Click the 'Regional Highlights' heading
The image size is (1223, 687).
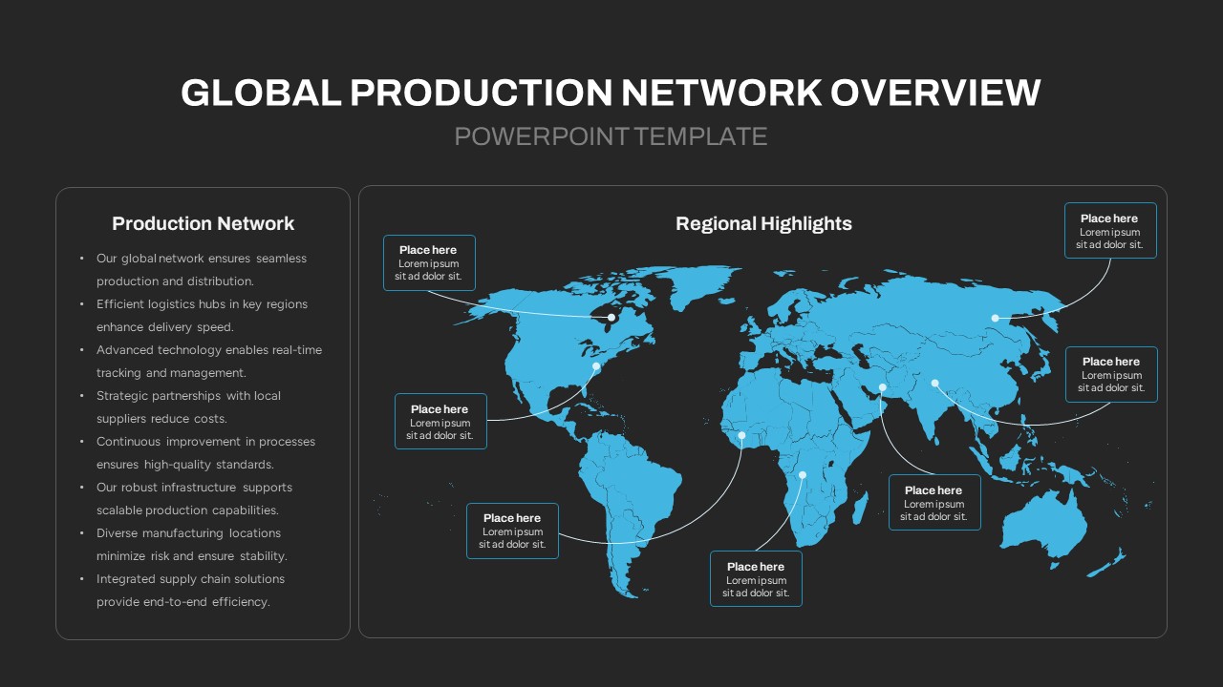tap(763, 223)
